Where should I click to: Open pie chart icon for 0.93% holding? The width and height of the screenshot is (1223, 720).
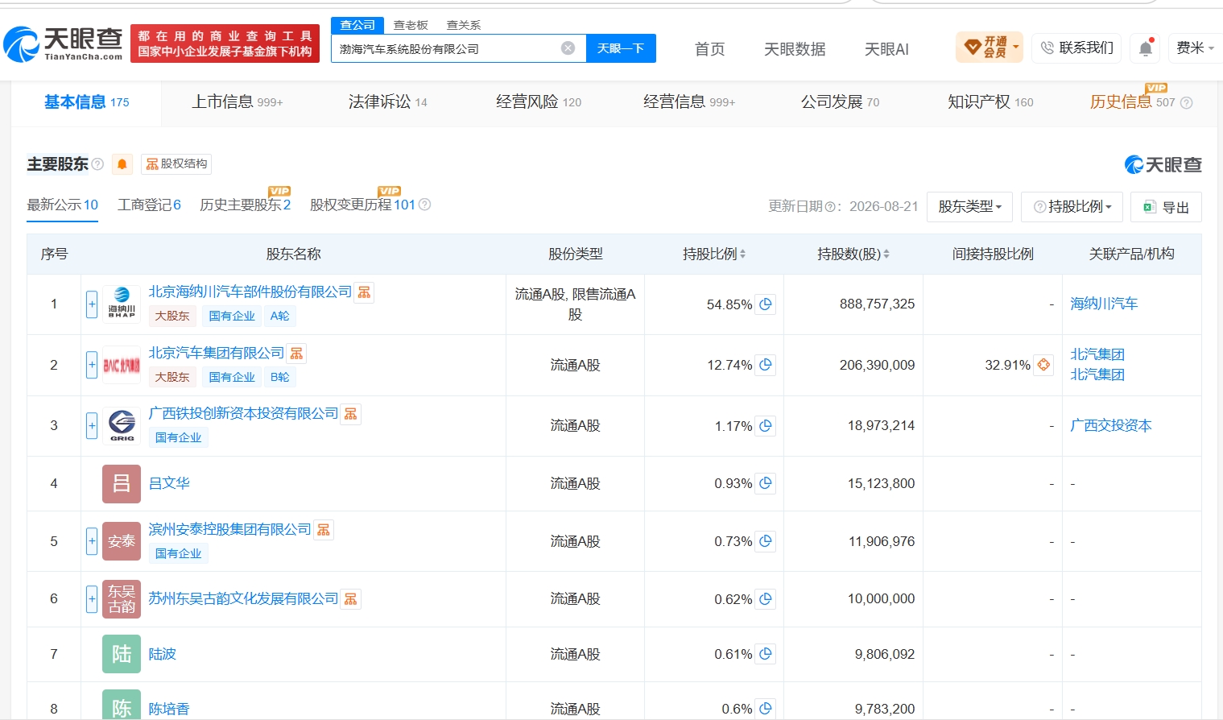(766, 483)
